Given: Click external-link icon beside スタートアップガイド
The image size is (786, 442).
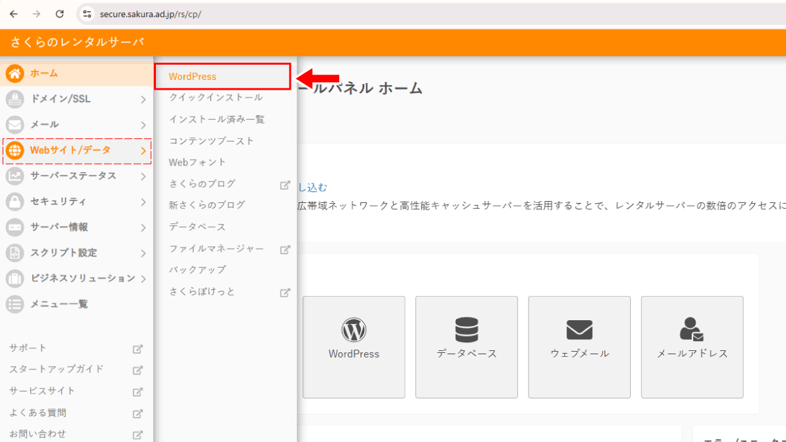Looking at the screenshot, I should click(138, 370).
